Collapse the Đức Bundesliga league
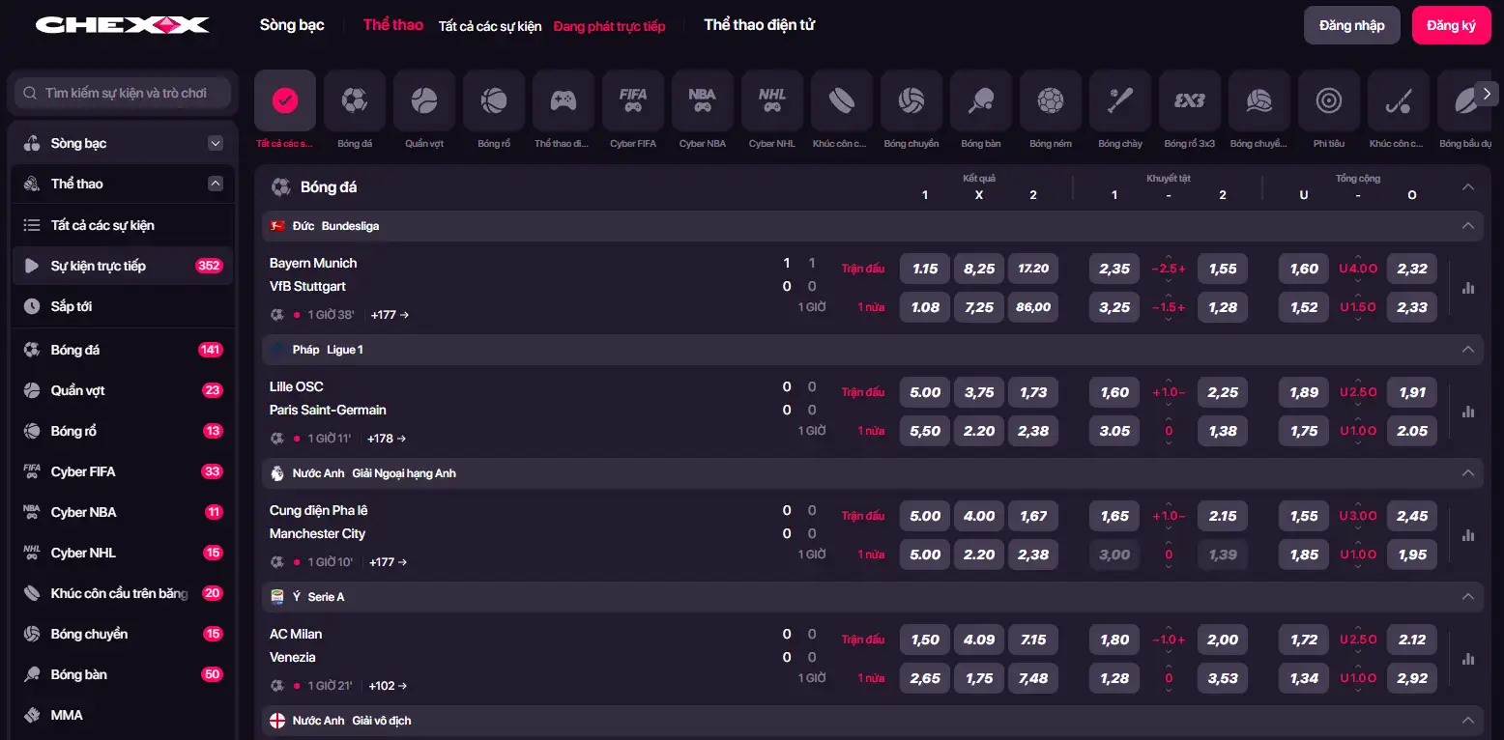Image resolution: width=1504 pixels, height=740 pixels. (1468, 226)
